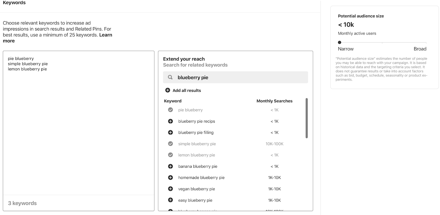Click the '10K-100K' monthly searches value
The width and height of the screenshot is (440, 215).
[x=274, y=144]
